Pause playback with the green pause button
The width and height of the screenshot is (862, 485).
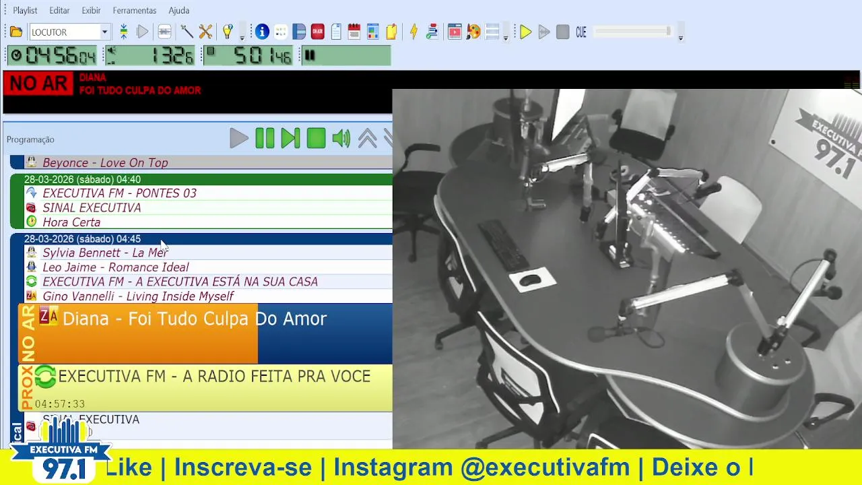(x=265, y=138)
